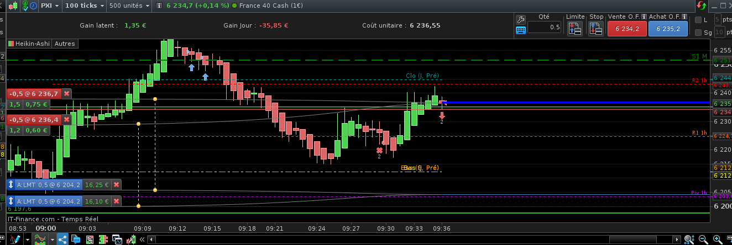Viewport: 732px width, 245px height.
Task: Select the Heikin-Ashi tab
Action: pos(28,44)
